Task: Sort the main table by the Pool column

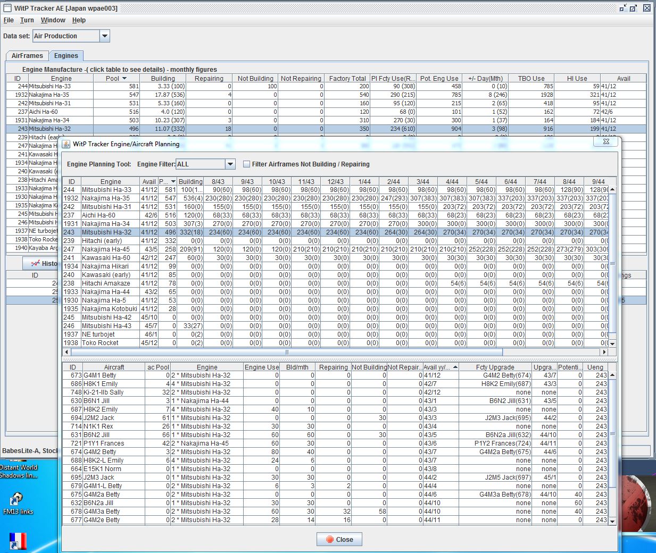Action: 117,78
